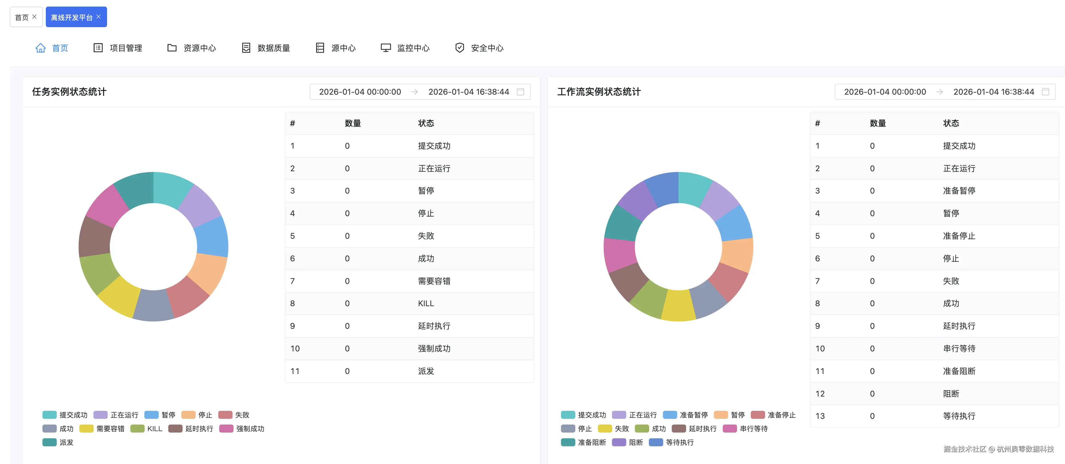Edit task instance start date field
This screenshot has height=464, width=1065.
[x=360, y=92]
